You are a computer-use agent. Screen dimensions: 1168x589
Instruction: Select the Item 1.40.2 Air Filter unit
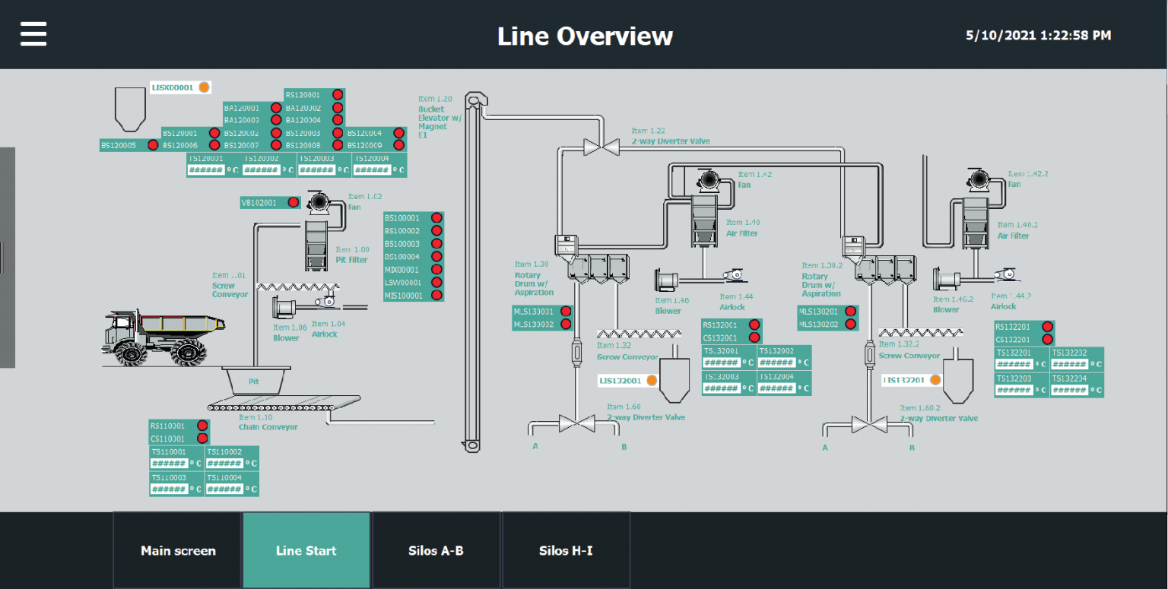pos(975,222)
